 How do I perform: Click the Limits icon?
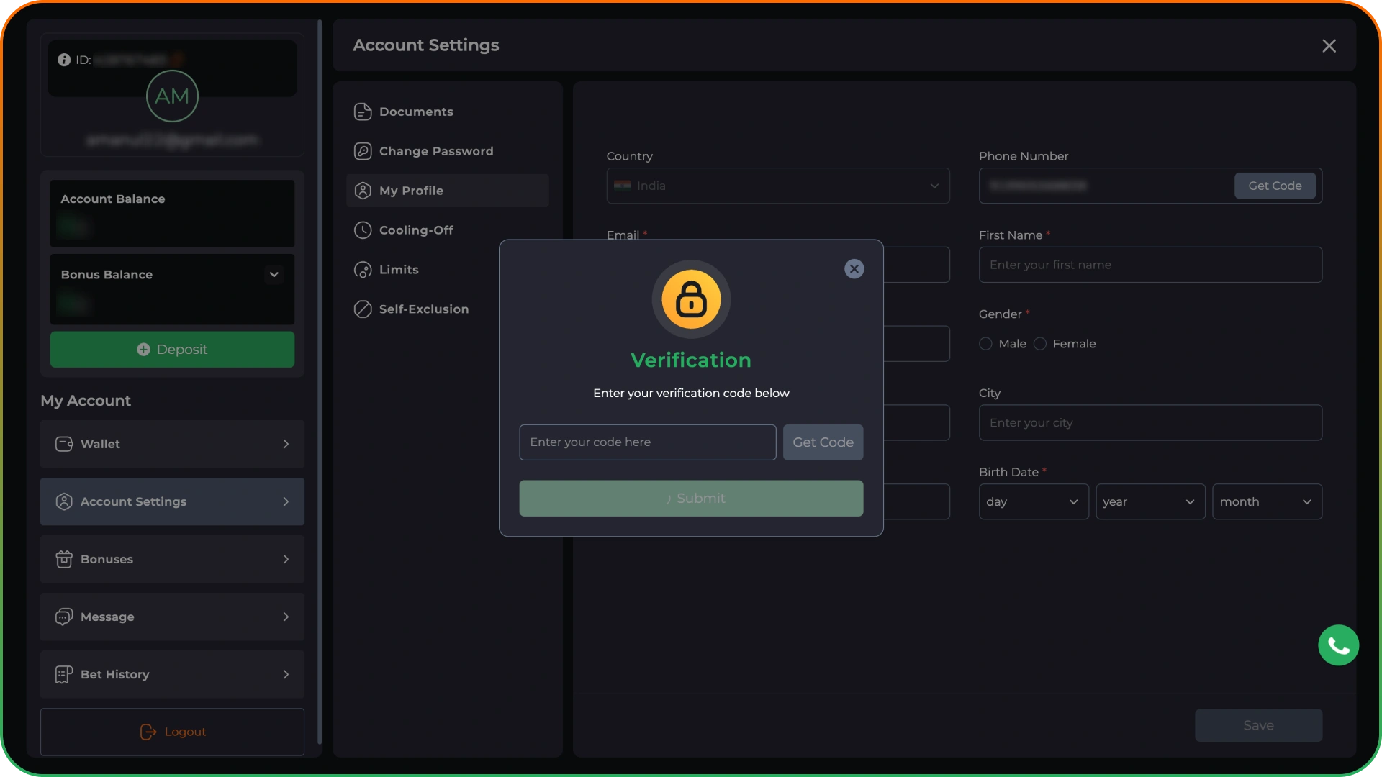pos(363,270)
